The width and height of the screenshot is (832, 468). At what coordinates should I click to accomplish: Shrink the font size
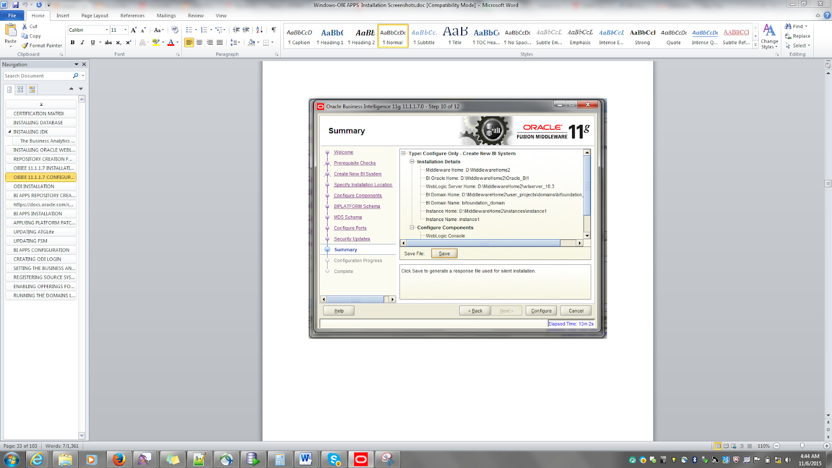pos(143,30)
